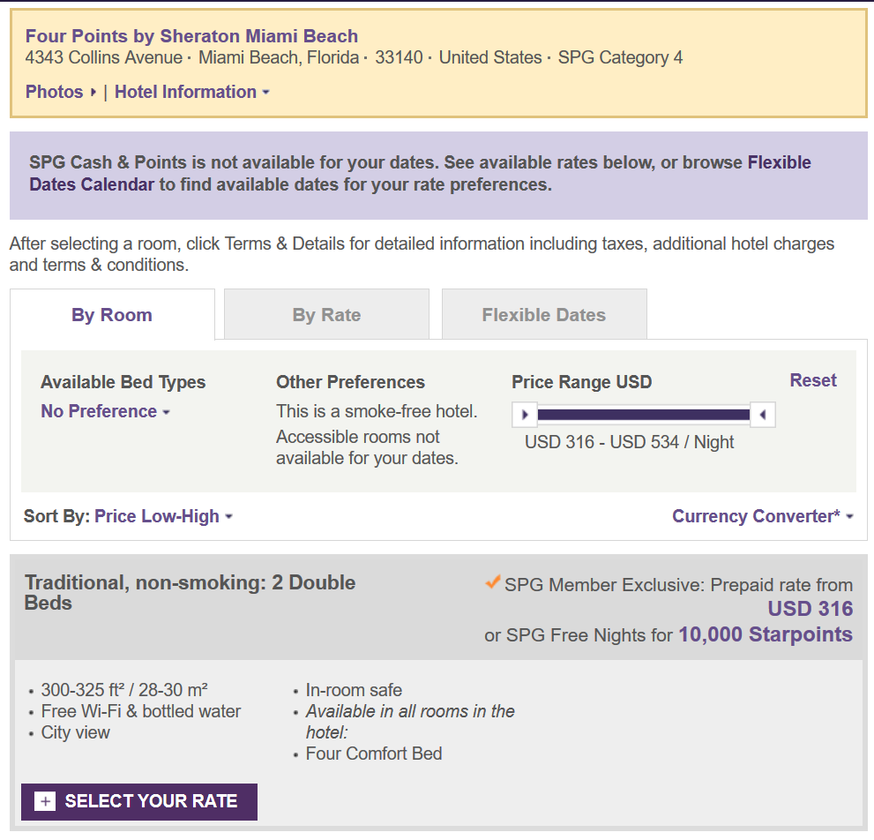Screen dimensions: 874x840
Task: Click the plus icon on Select Your Rate
Action: click(45, 801)
